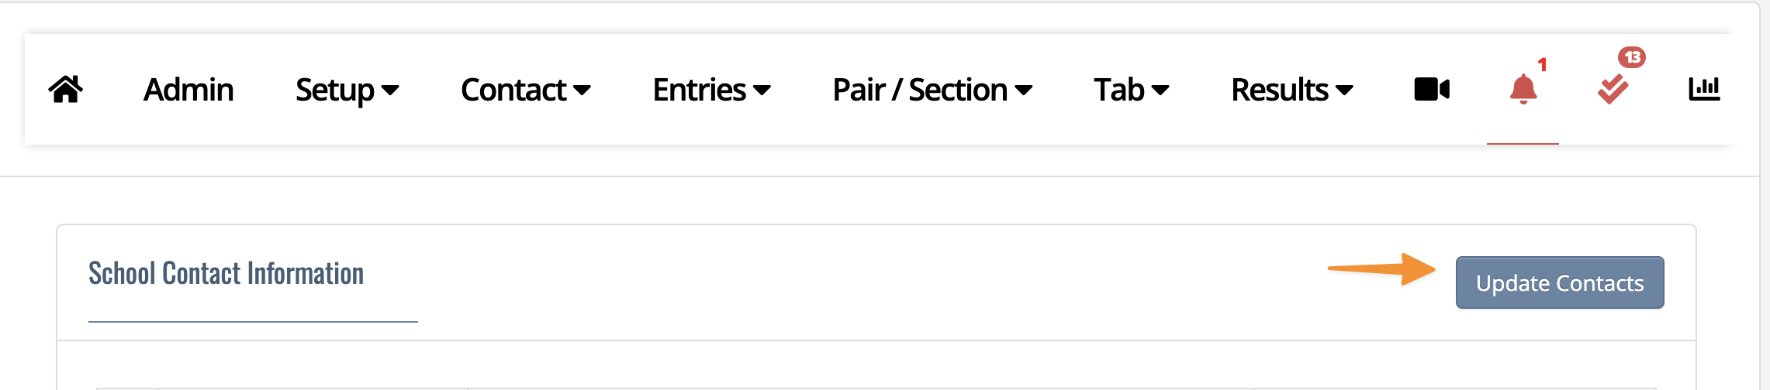1770x390 pixels.
Task: Expand the Pair / Section dropdown caret
Action: (x=1024, y=91)
